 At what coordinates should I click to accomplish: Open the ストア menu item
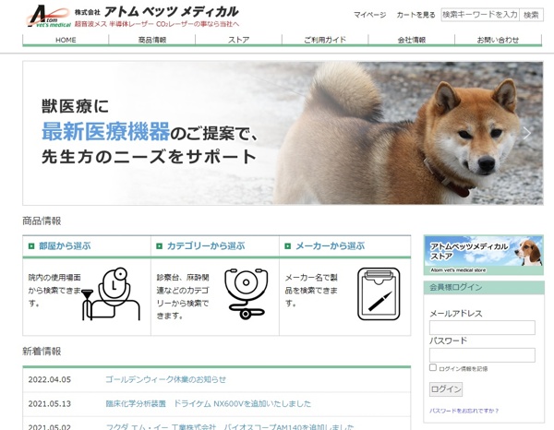pos(238,40)
